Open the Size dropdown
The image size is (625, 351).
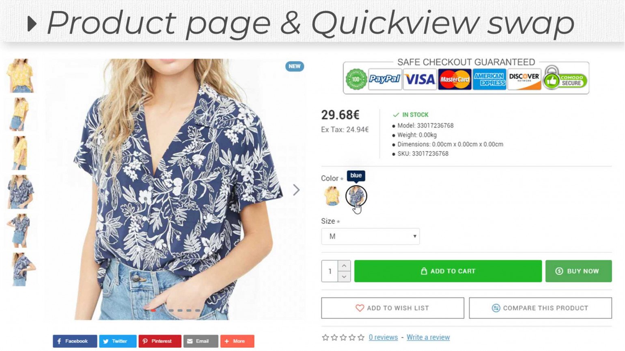[370, 236]
